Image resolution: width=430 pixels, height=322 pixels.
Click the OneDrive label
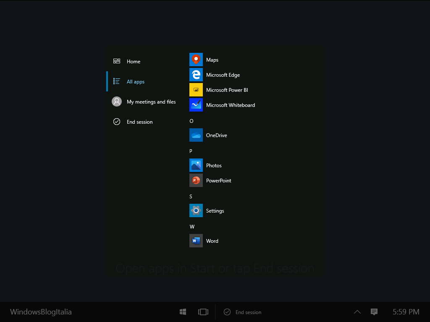click(x=217, y=135)
